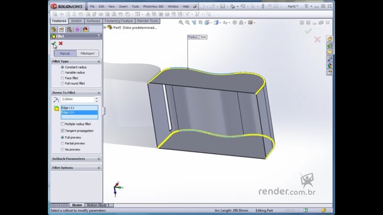Click the Edit Appearance sphere icon

point(235,23)
